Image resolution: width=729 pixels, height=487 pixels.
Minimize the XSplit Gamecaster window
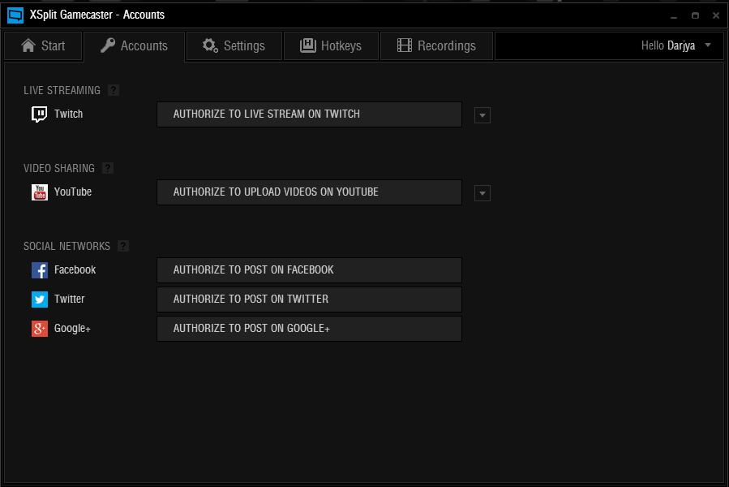[x=674, y=16]
